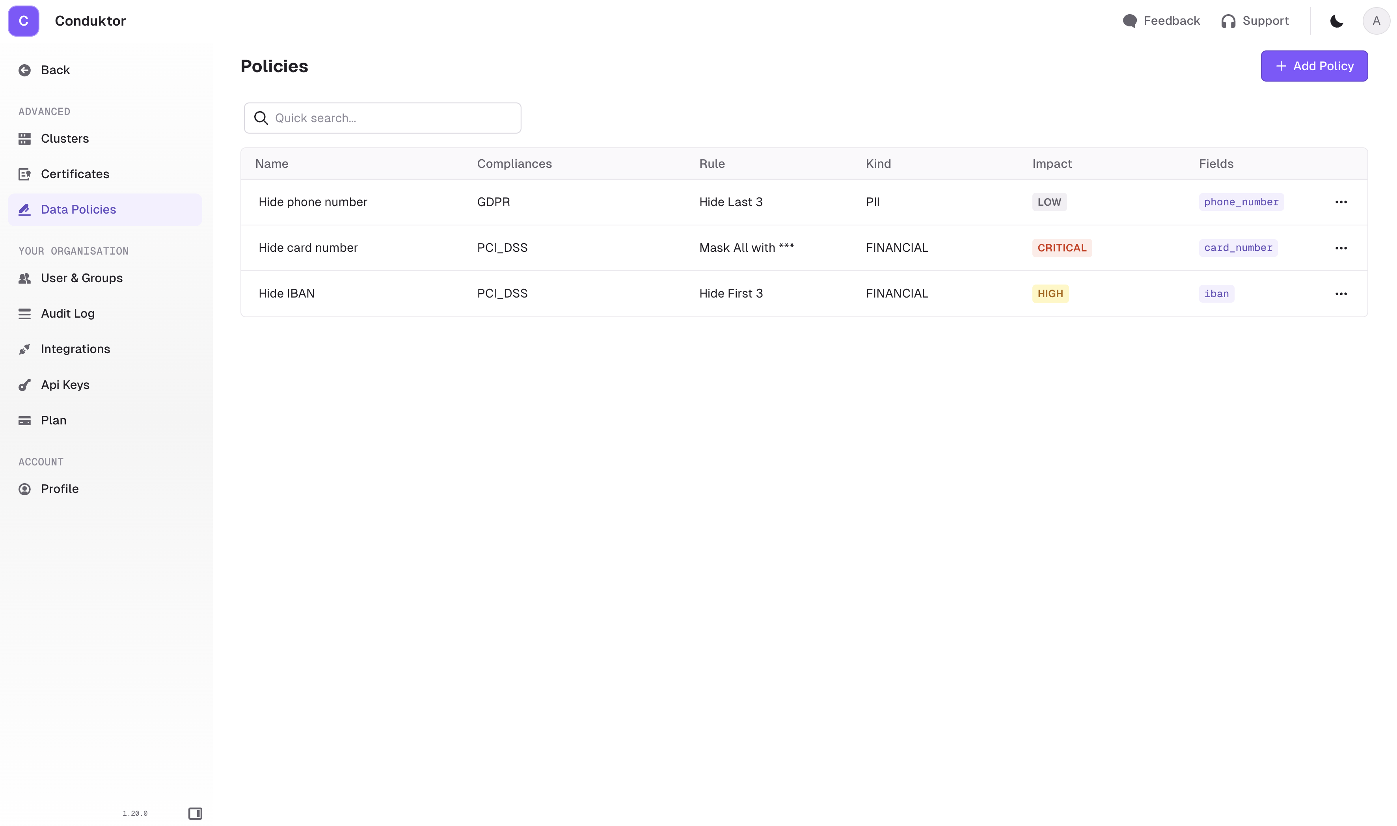This screenshot has height=826, width=1397.
Task: Open User & Groups settings
Action: (82, 277)
